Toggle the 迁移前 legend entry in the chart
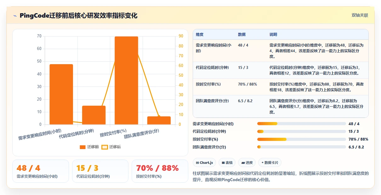The width and height of the screenshot is (381, 195). (89, 147)
